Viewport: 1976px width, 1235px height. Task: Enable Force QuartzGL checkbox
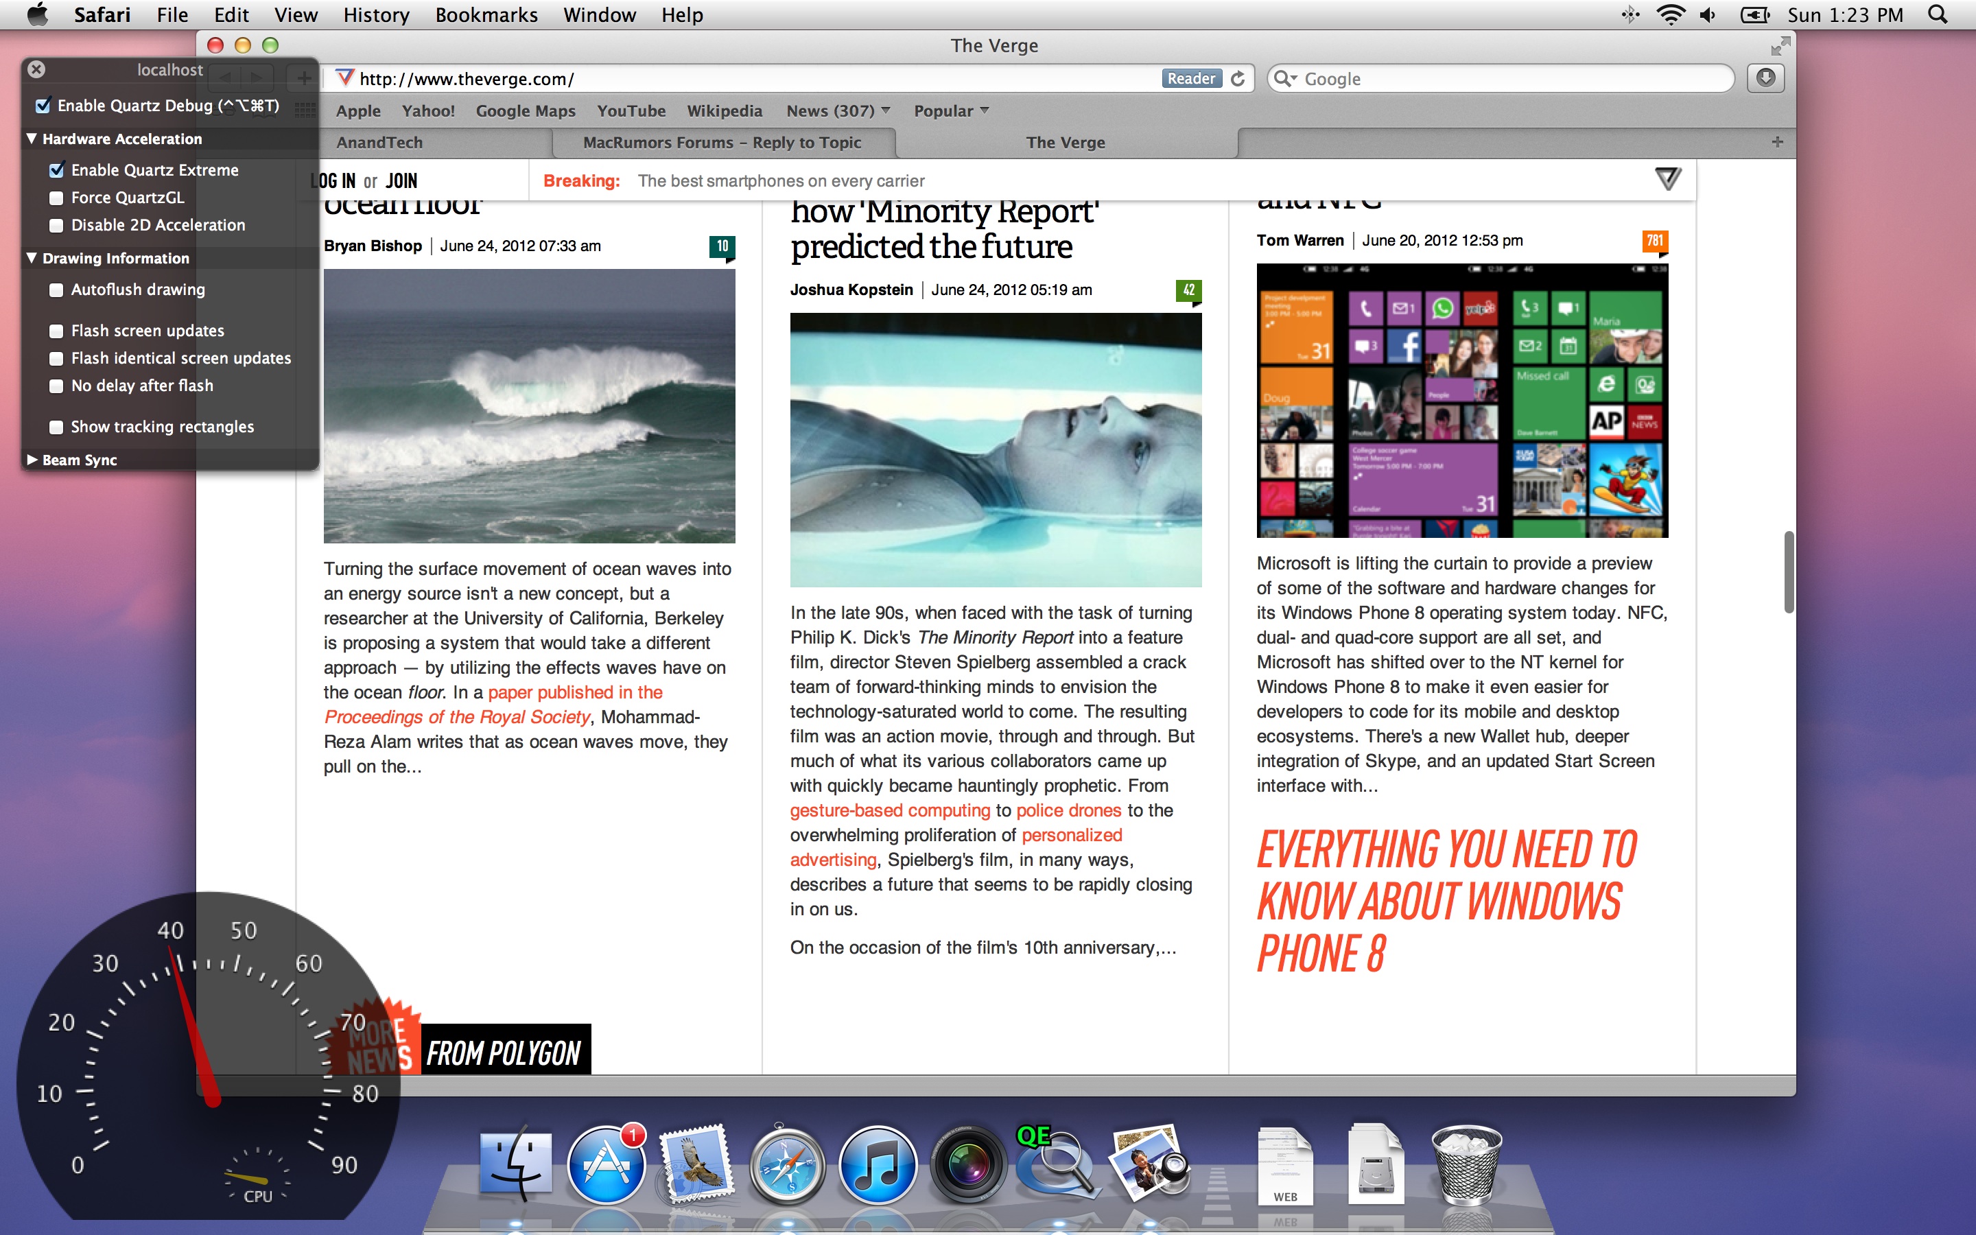(56, 198)
